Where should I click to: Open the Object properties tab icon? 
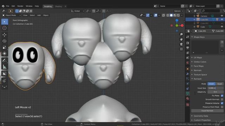click(x=188, y=69)
